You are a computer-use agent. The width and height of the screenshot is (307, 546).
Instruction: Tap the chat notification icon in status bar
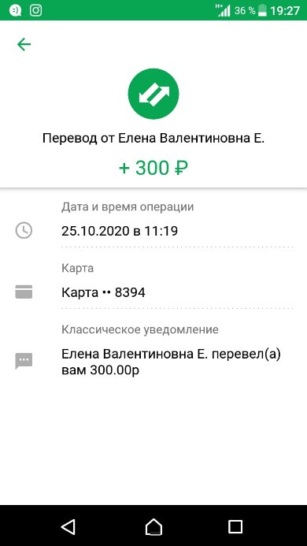[15, 10]
